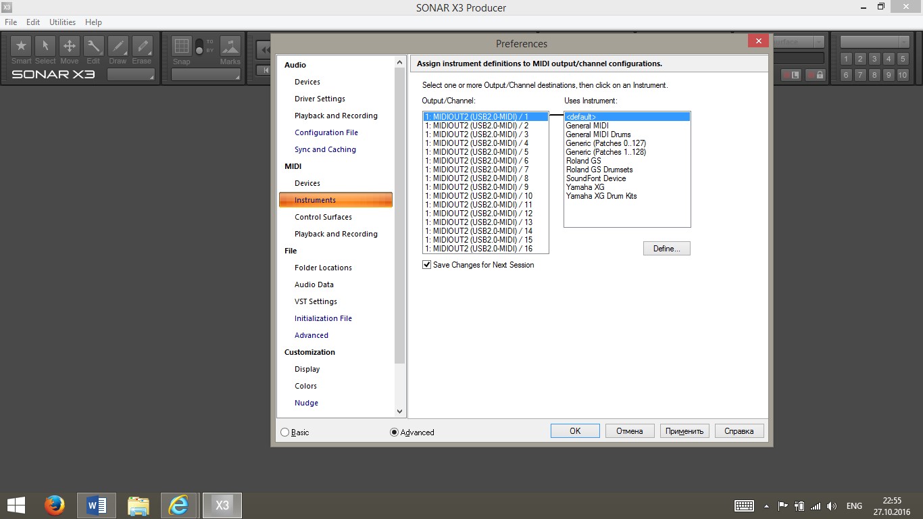Click the rewind transport button
Image resolution: width=923 pixels, height=519 pixels.
click(264, 49)
